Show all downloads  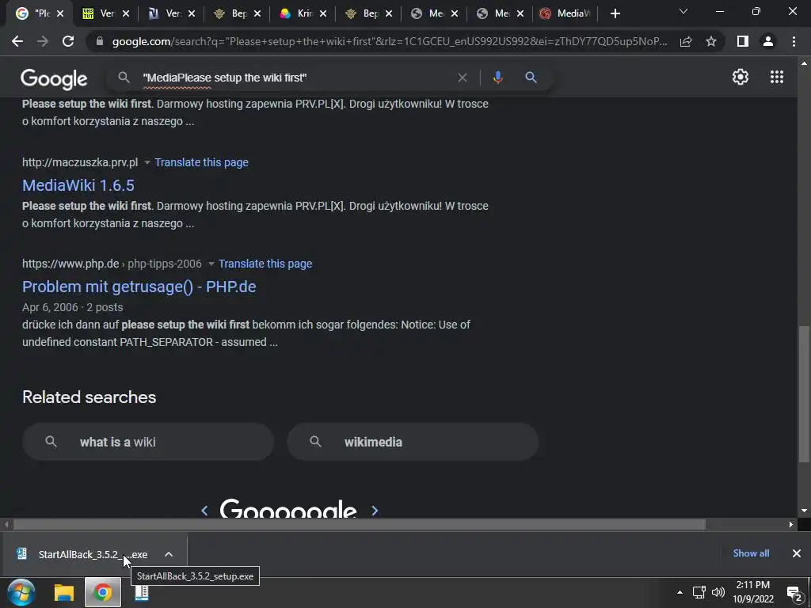[751, 553]
